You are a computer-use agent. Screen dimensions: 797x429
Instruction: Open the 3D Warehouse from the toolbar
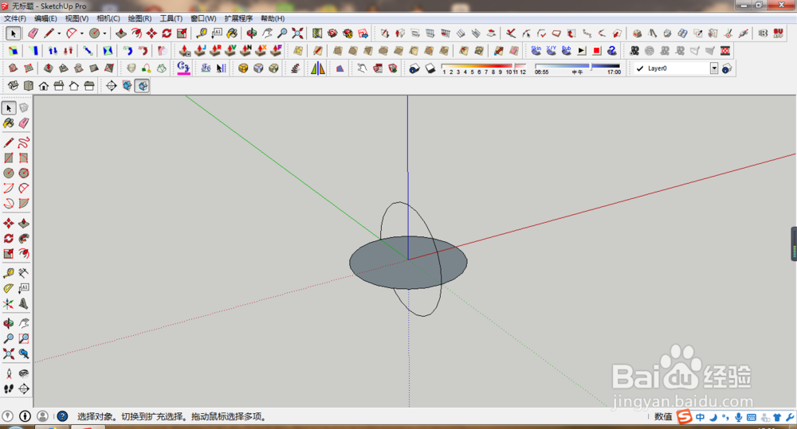(x=332, y=33)
